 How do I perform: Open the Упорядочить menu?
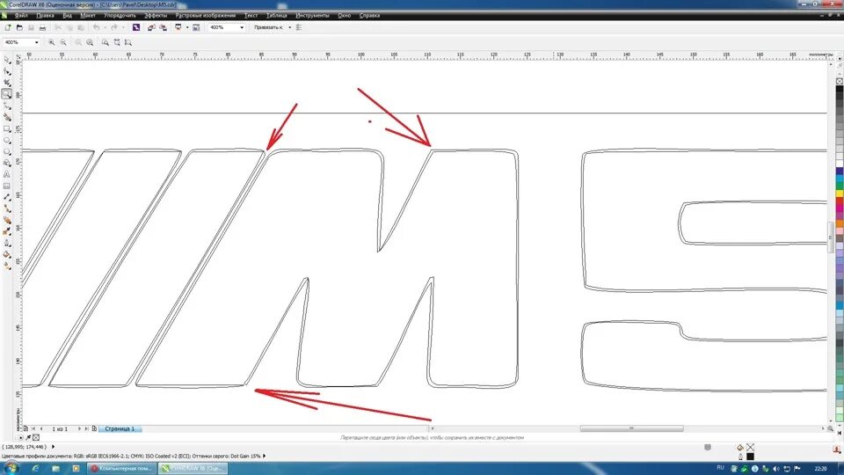tap(120, 16)
